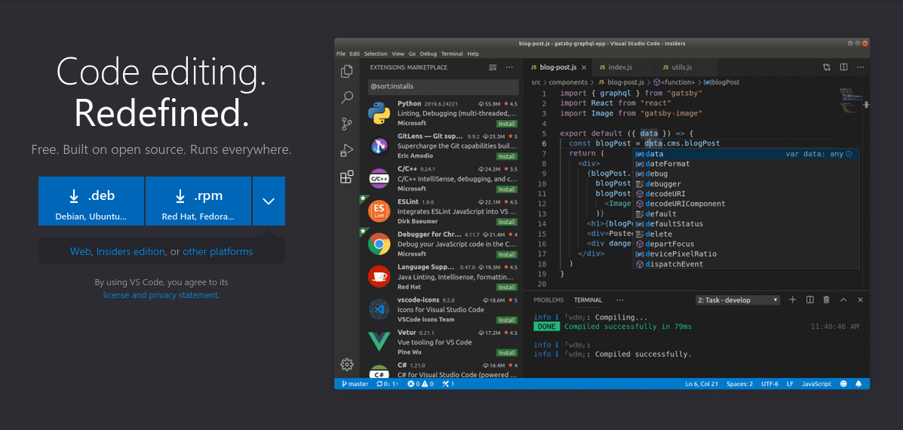Image resolution: width=903 pixels, height=430 pixels.
Task: Switch to the utils.js tab
Action: tap(683, 67)
